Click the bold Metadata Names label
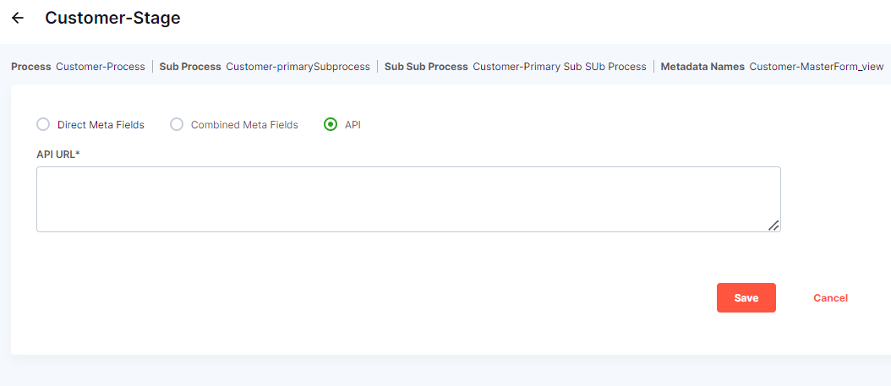891x386 pixels. (702, 67)
